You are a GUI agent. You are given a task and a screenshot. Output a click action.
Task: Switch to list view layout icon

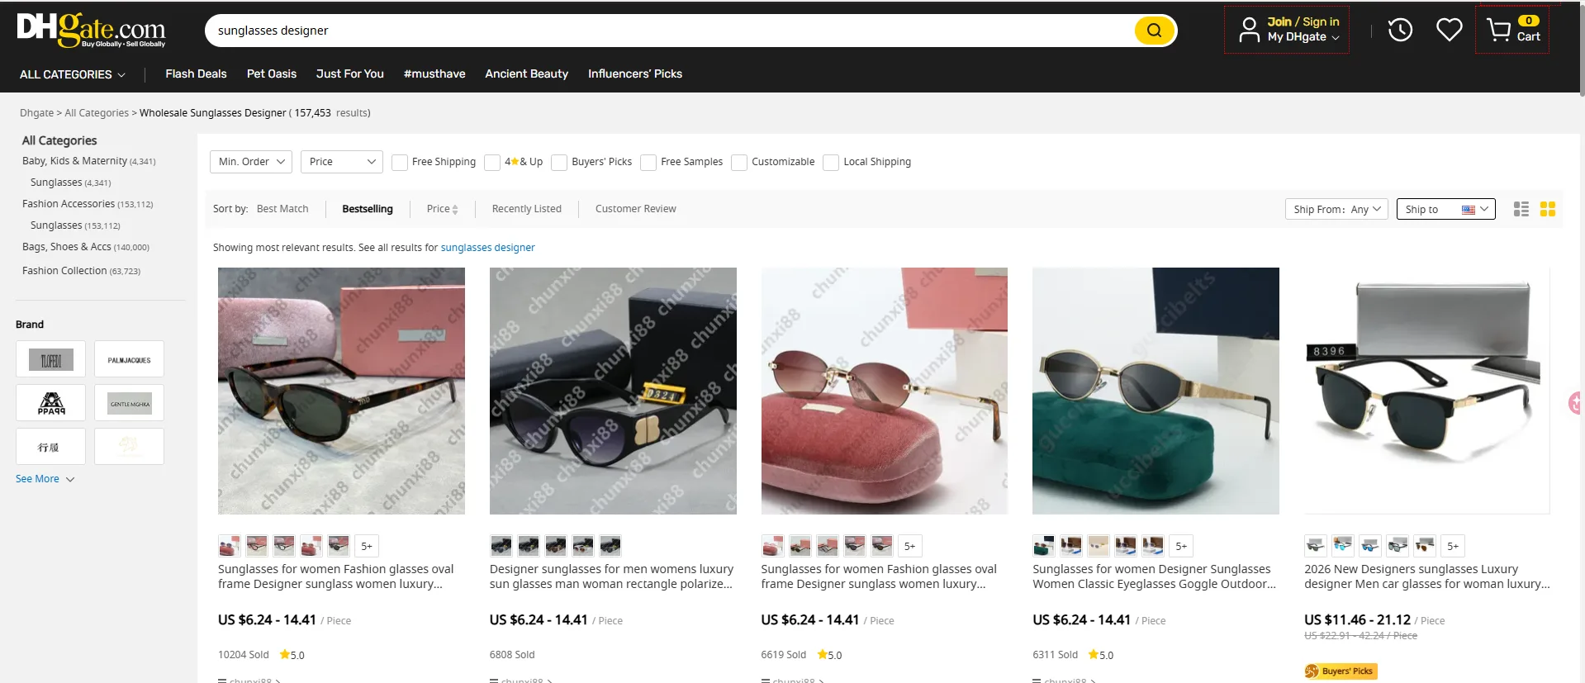click(x=1521, y=209)
